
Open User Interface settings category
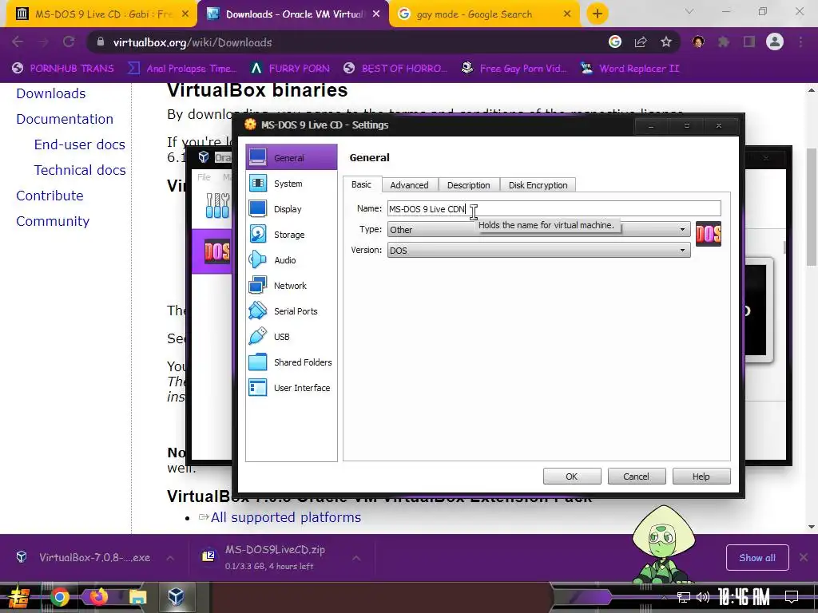(291, 388)
